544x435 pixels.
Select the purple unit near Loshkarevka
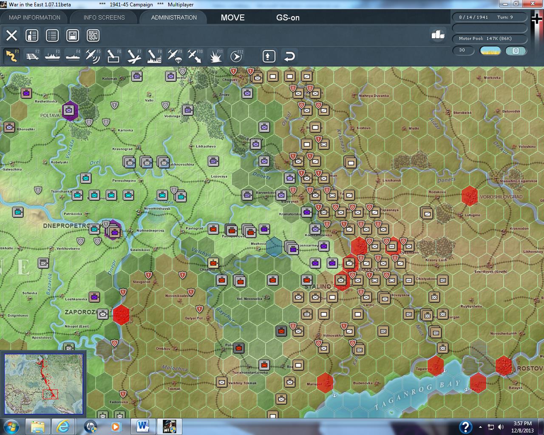point(94,297)
